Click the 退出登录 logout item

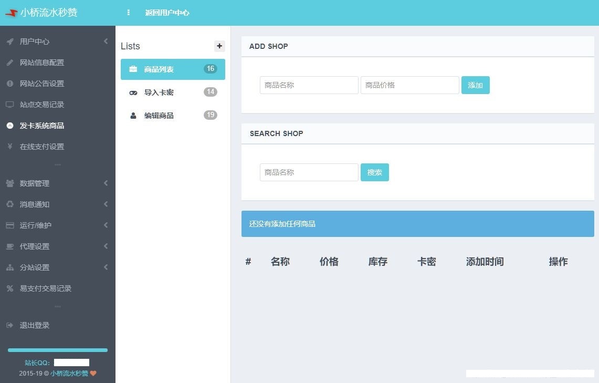35,325
